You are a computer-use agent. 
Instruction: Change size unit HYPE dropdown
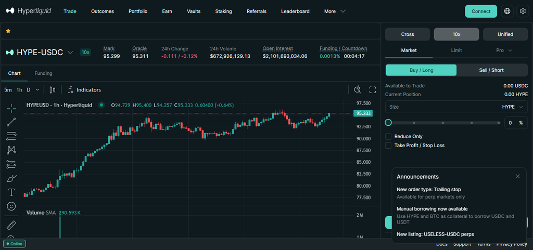[513, 107]
